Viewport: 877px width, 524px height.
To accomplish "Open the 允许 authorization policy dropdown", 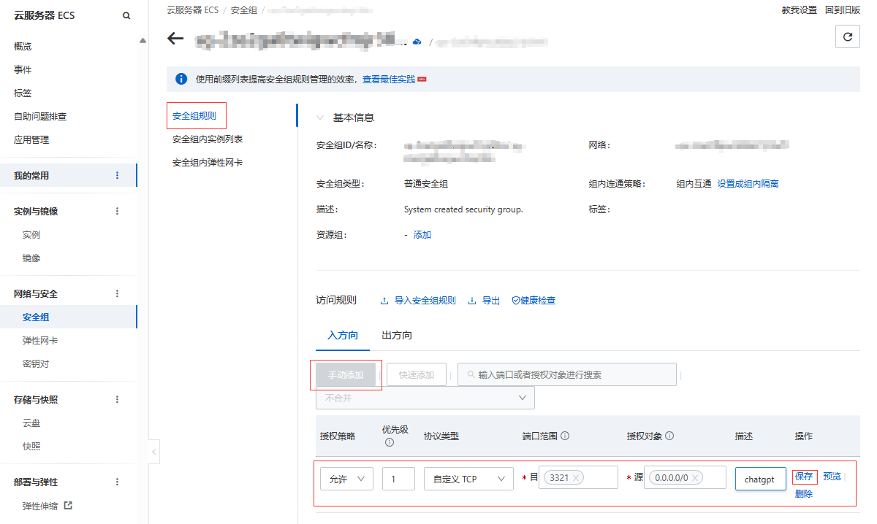I will pyautogui.click(x=346, y=479).
